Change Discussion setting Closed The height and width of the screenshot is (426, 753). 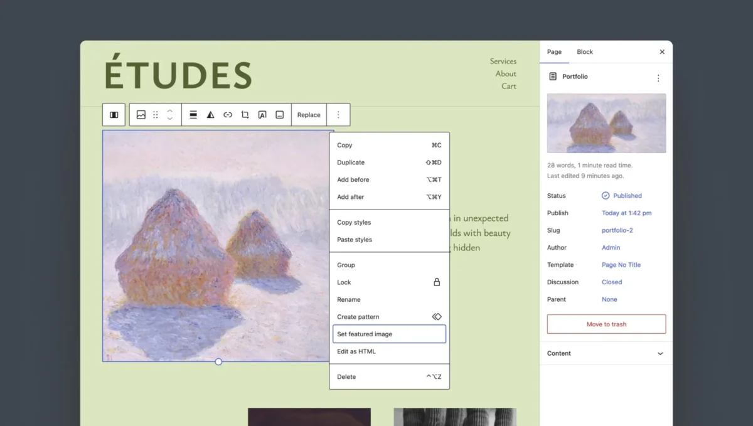pyautogui.click(x=612, y=282)
